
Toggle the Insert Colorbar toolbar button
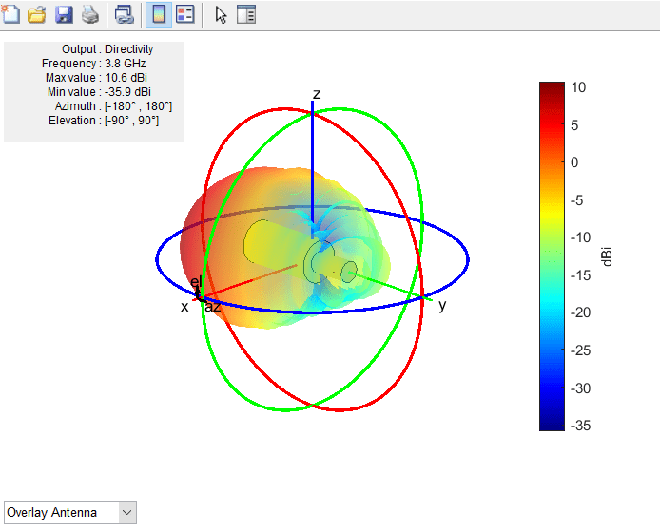pyautogui.click(x=158, y=14)
